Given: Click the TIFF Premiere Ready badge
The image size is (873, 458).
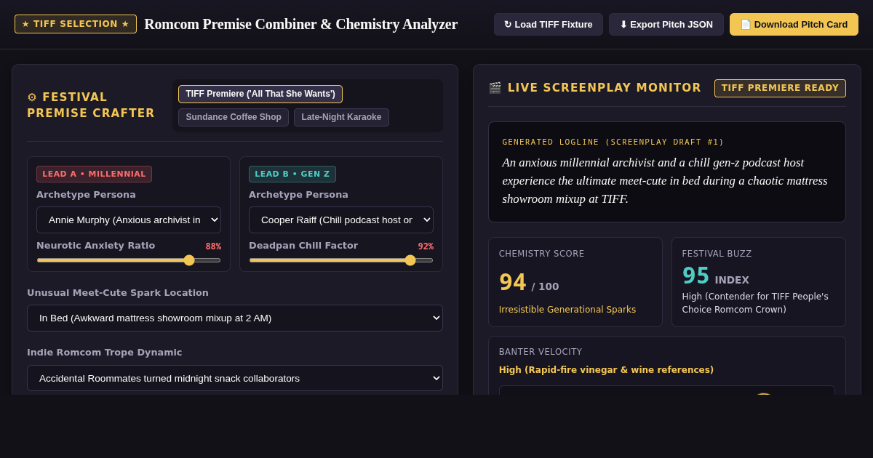Looking at the screenshot, I should coord(780,88).
